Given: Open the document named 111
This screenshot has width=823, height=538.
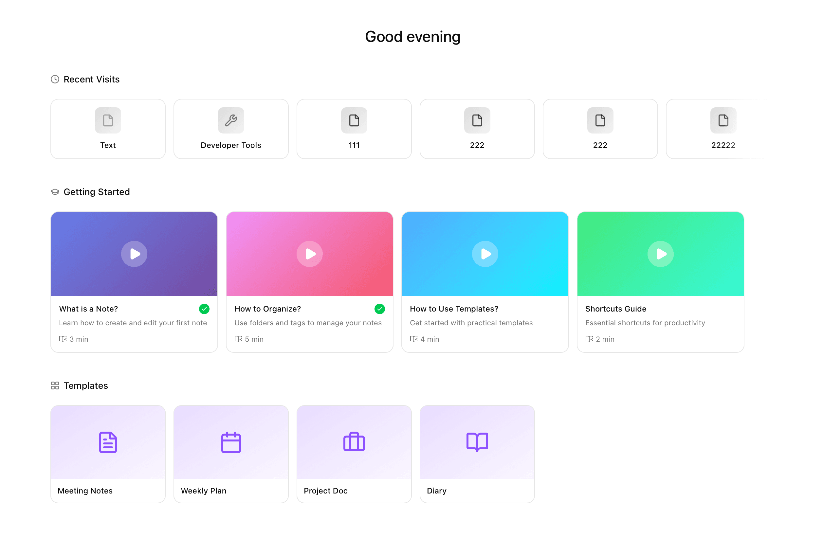Looking at the screenshot, I should 354,129.
